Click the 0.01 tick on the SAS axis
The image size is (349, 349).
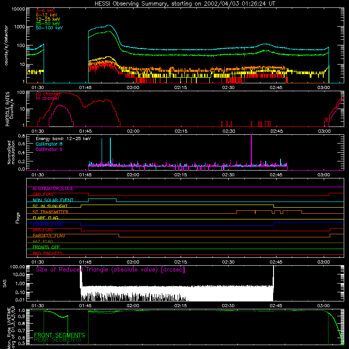coord(20,300)
